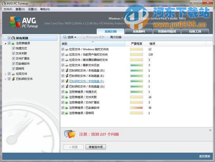Open the 查看(V) menu
Screen dimensions: 215x162
coord(20,9)
